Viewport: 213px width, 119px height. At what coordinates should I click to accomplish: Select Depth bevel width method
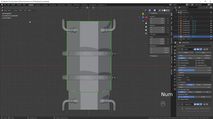click(x=199, y=58)
